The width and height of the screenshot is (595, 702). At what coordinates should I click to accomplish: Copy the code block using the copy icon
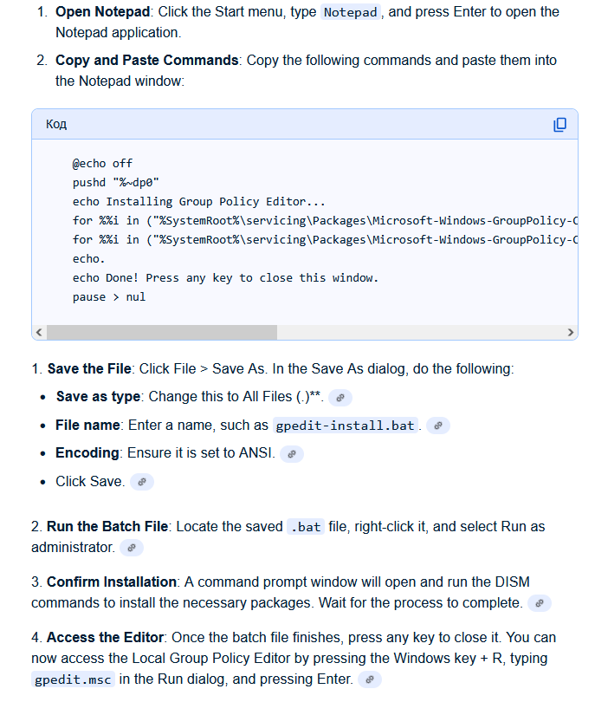(x=559, y=125)
